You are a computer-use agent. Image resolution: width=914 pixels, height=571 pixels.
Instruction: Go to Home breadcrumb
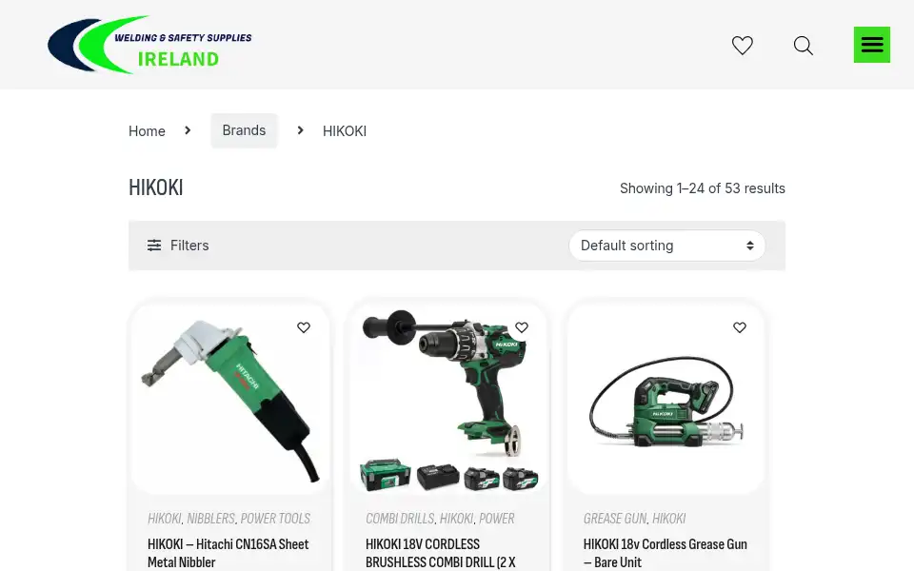(147, 131)
